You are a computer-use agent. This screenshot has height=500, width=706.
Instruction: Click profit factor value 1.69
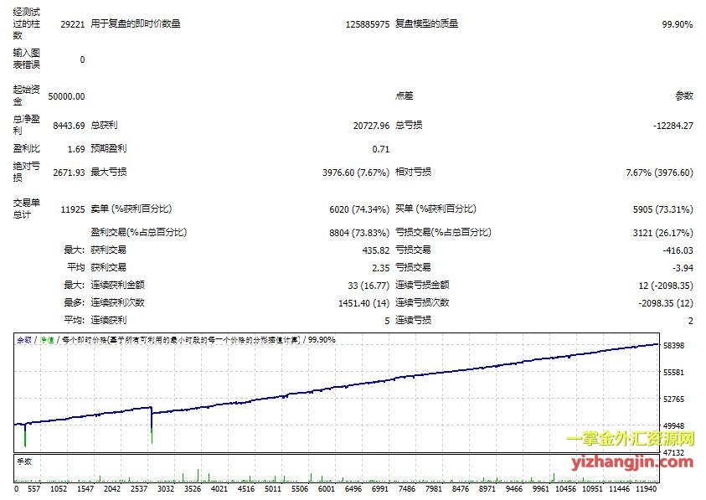click(x=76, y=149)
